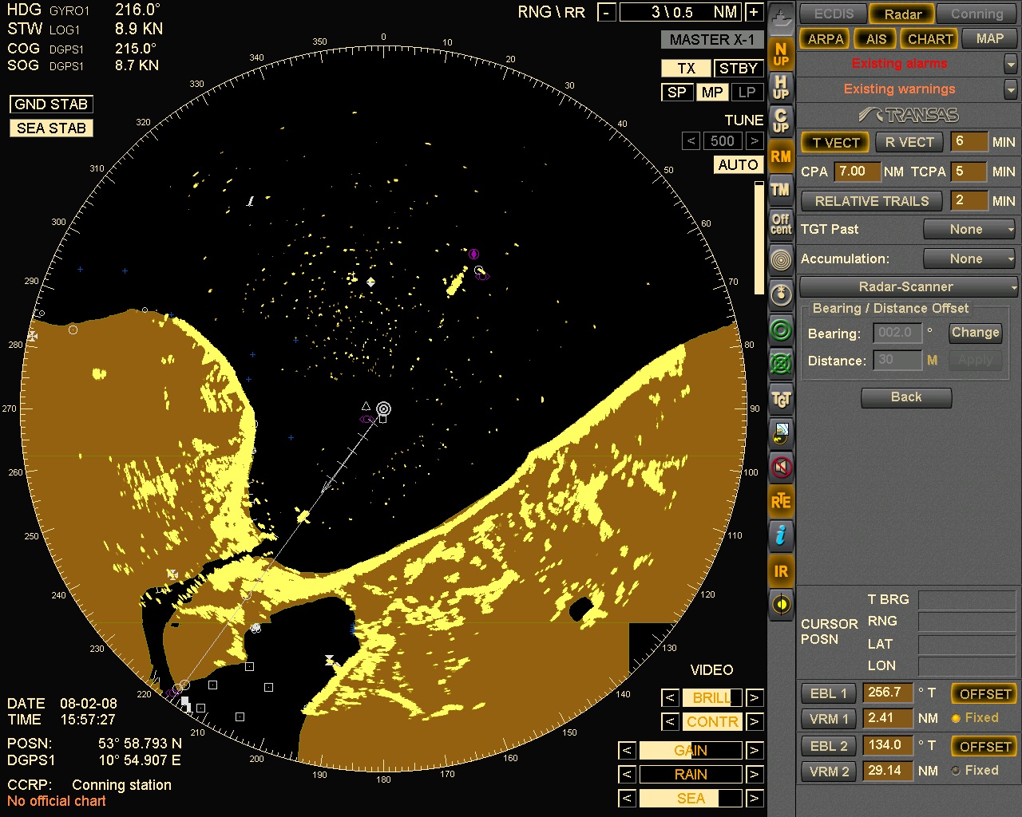
Task: Open the info (i) panel
Action: click(780, 536)
